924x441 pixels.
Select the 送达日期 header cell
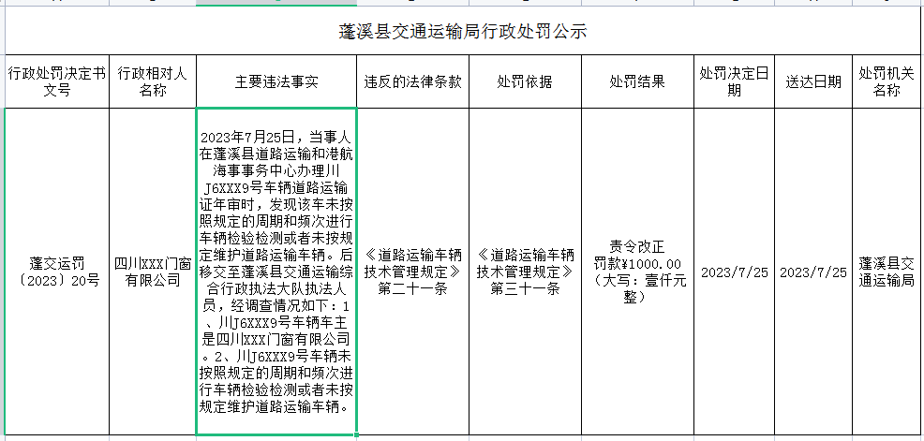812,81
